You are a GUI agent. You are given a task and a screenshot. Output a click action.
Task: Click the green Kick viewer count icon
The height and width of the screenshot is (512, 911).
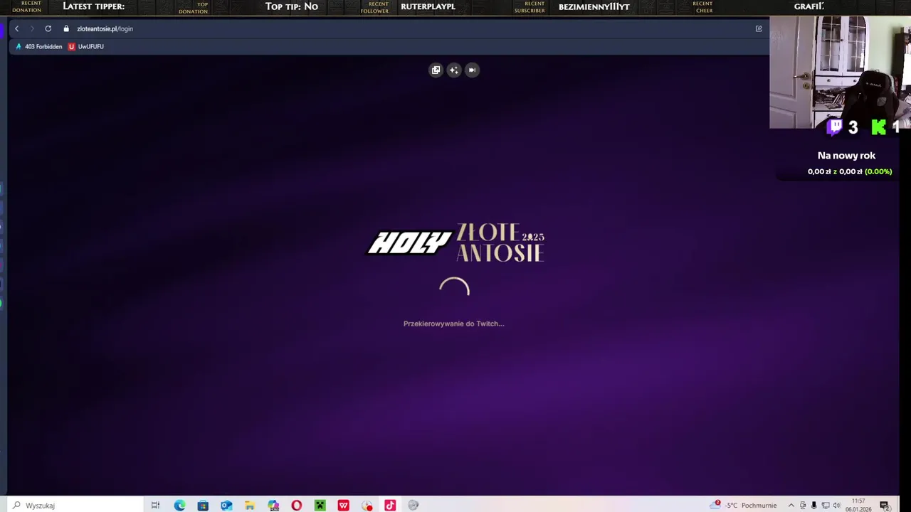879,127
